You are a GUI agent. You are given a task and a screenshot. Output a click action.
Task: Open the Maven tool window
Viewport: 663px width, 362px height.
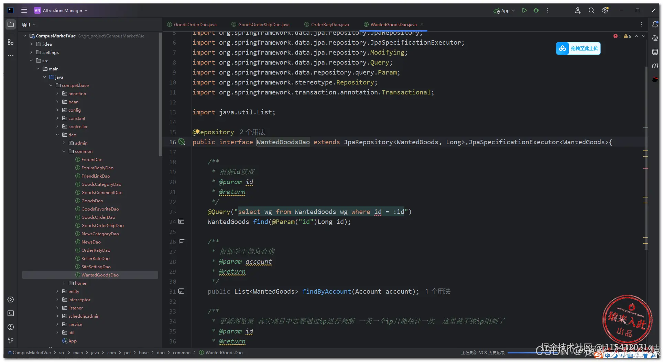pyautogui.click(x=655, y=65)
